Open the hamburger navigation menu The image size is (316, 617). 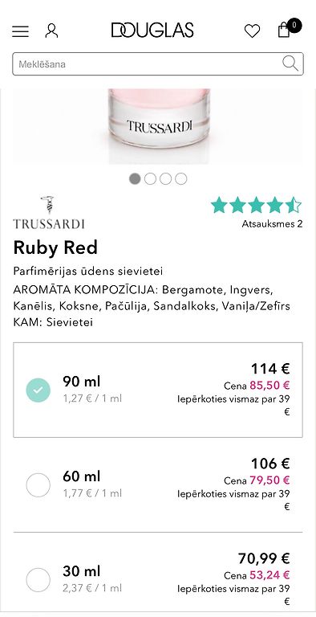point(20,31)
